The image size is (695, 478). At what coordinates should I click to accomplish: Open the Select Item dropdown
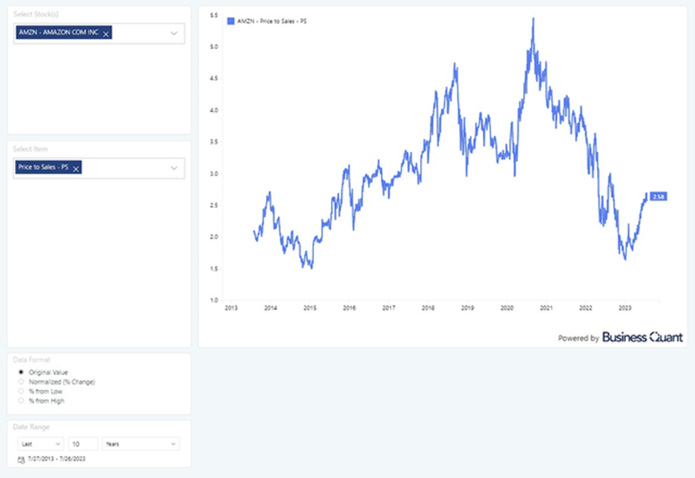[173, 168]
